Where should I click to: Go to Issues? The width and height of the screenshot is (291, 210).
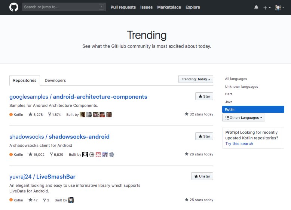(146, 7)
